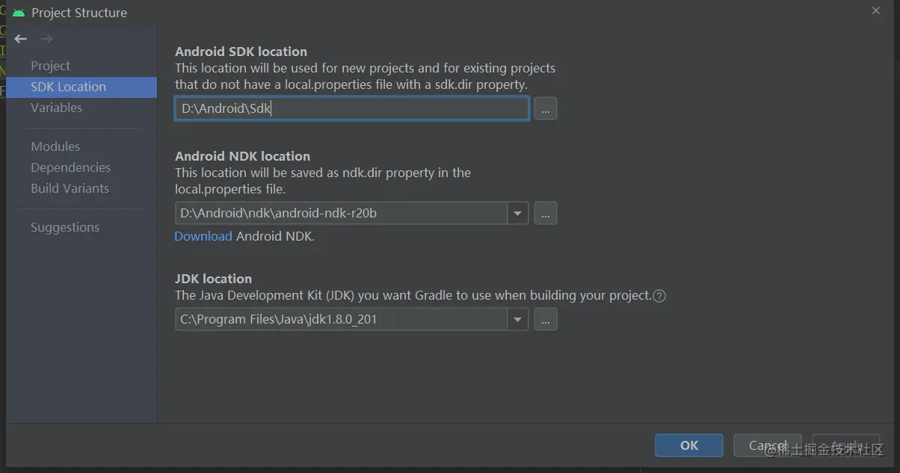Go back with the left arrow icon

[x=21, y=39]
